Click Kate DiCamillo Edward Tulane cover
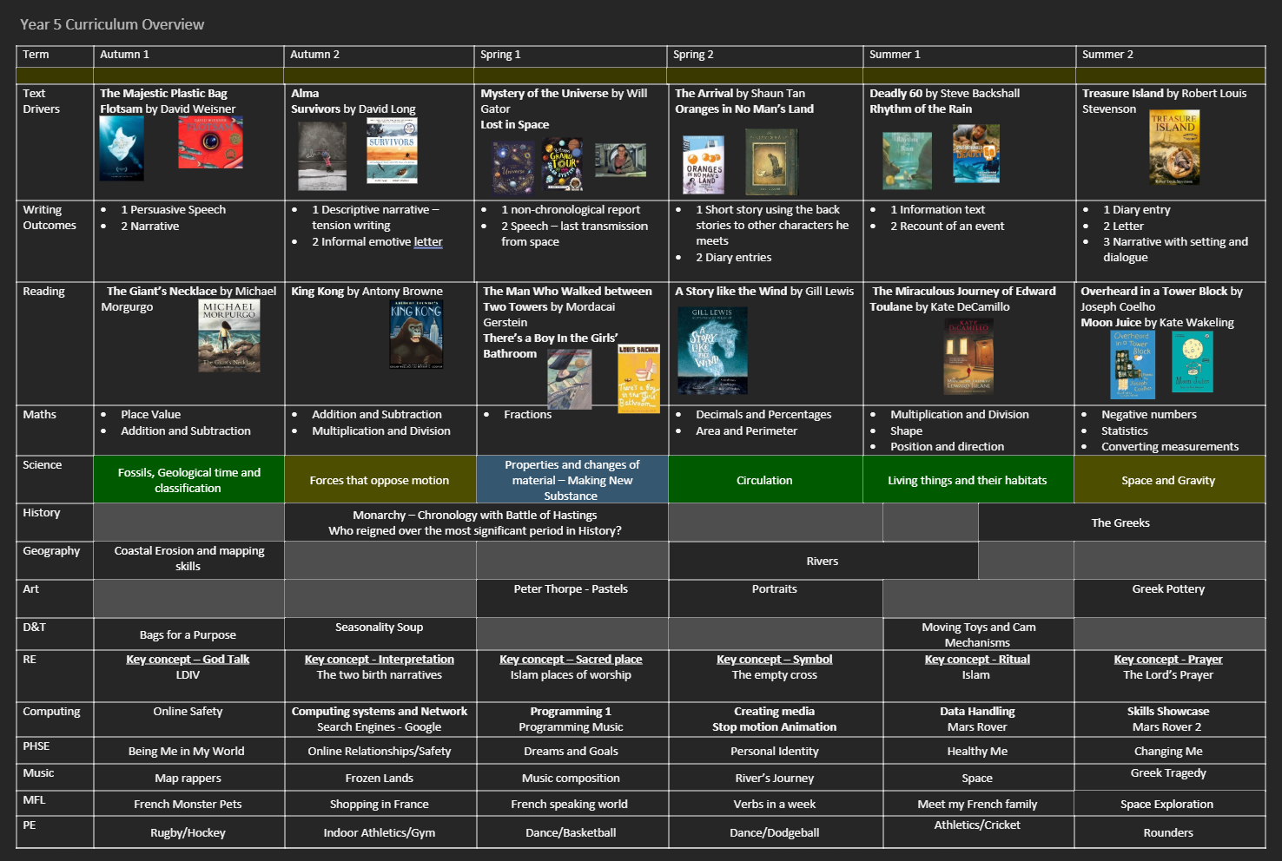The width and height of the screenshot is (1282, 861). (968, 356)
